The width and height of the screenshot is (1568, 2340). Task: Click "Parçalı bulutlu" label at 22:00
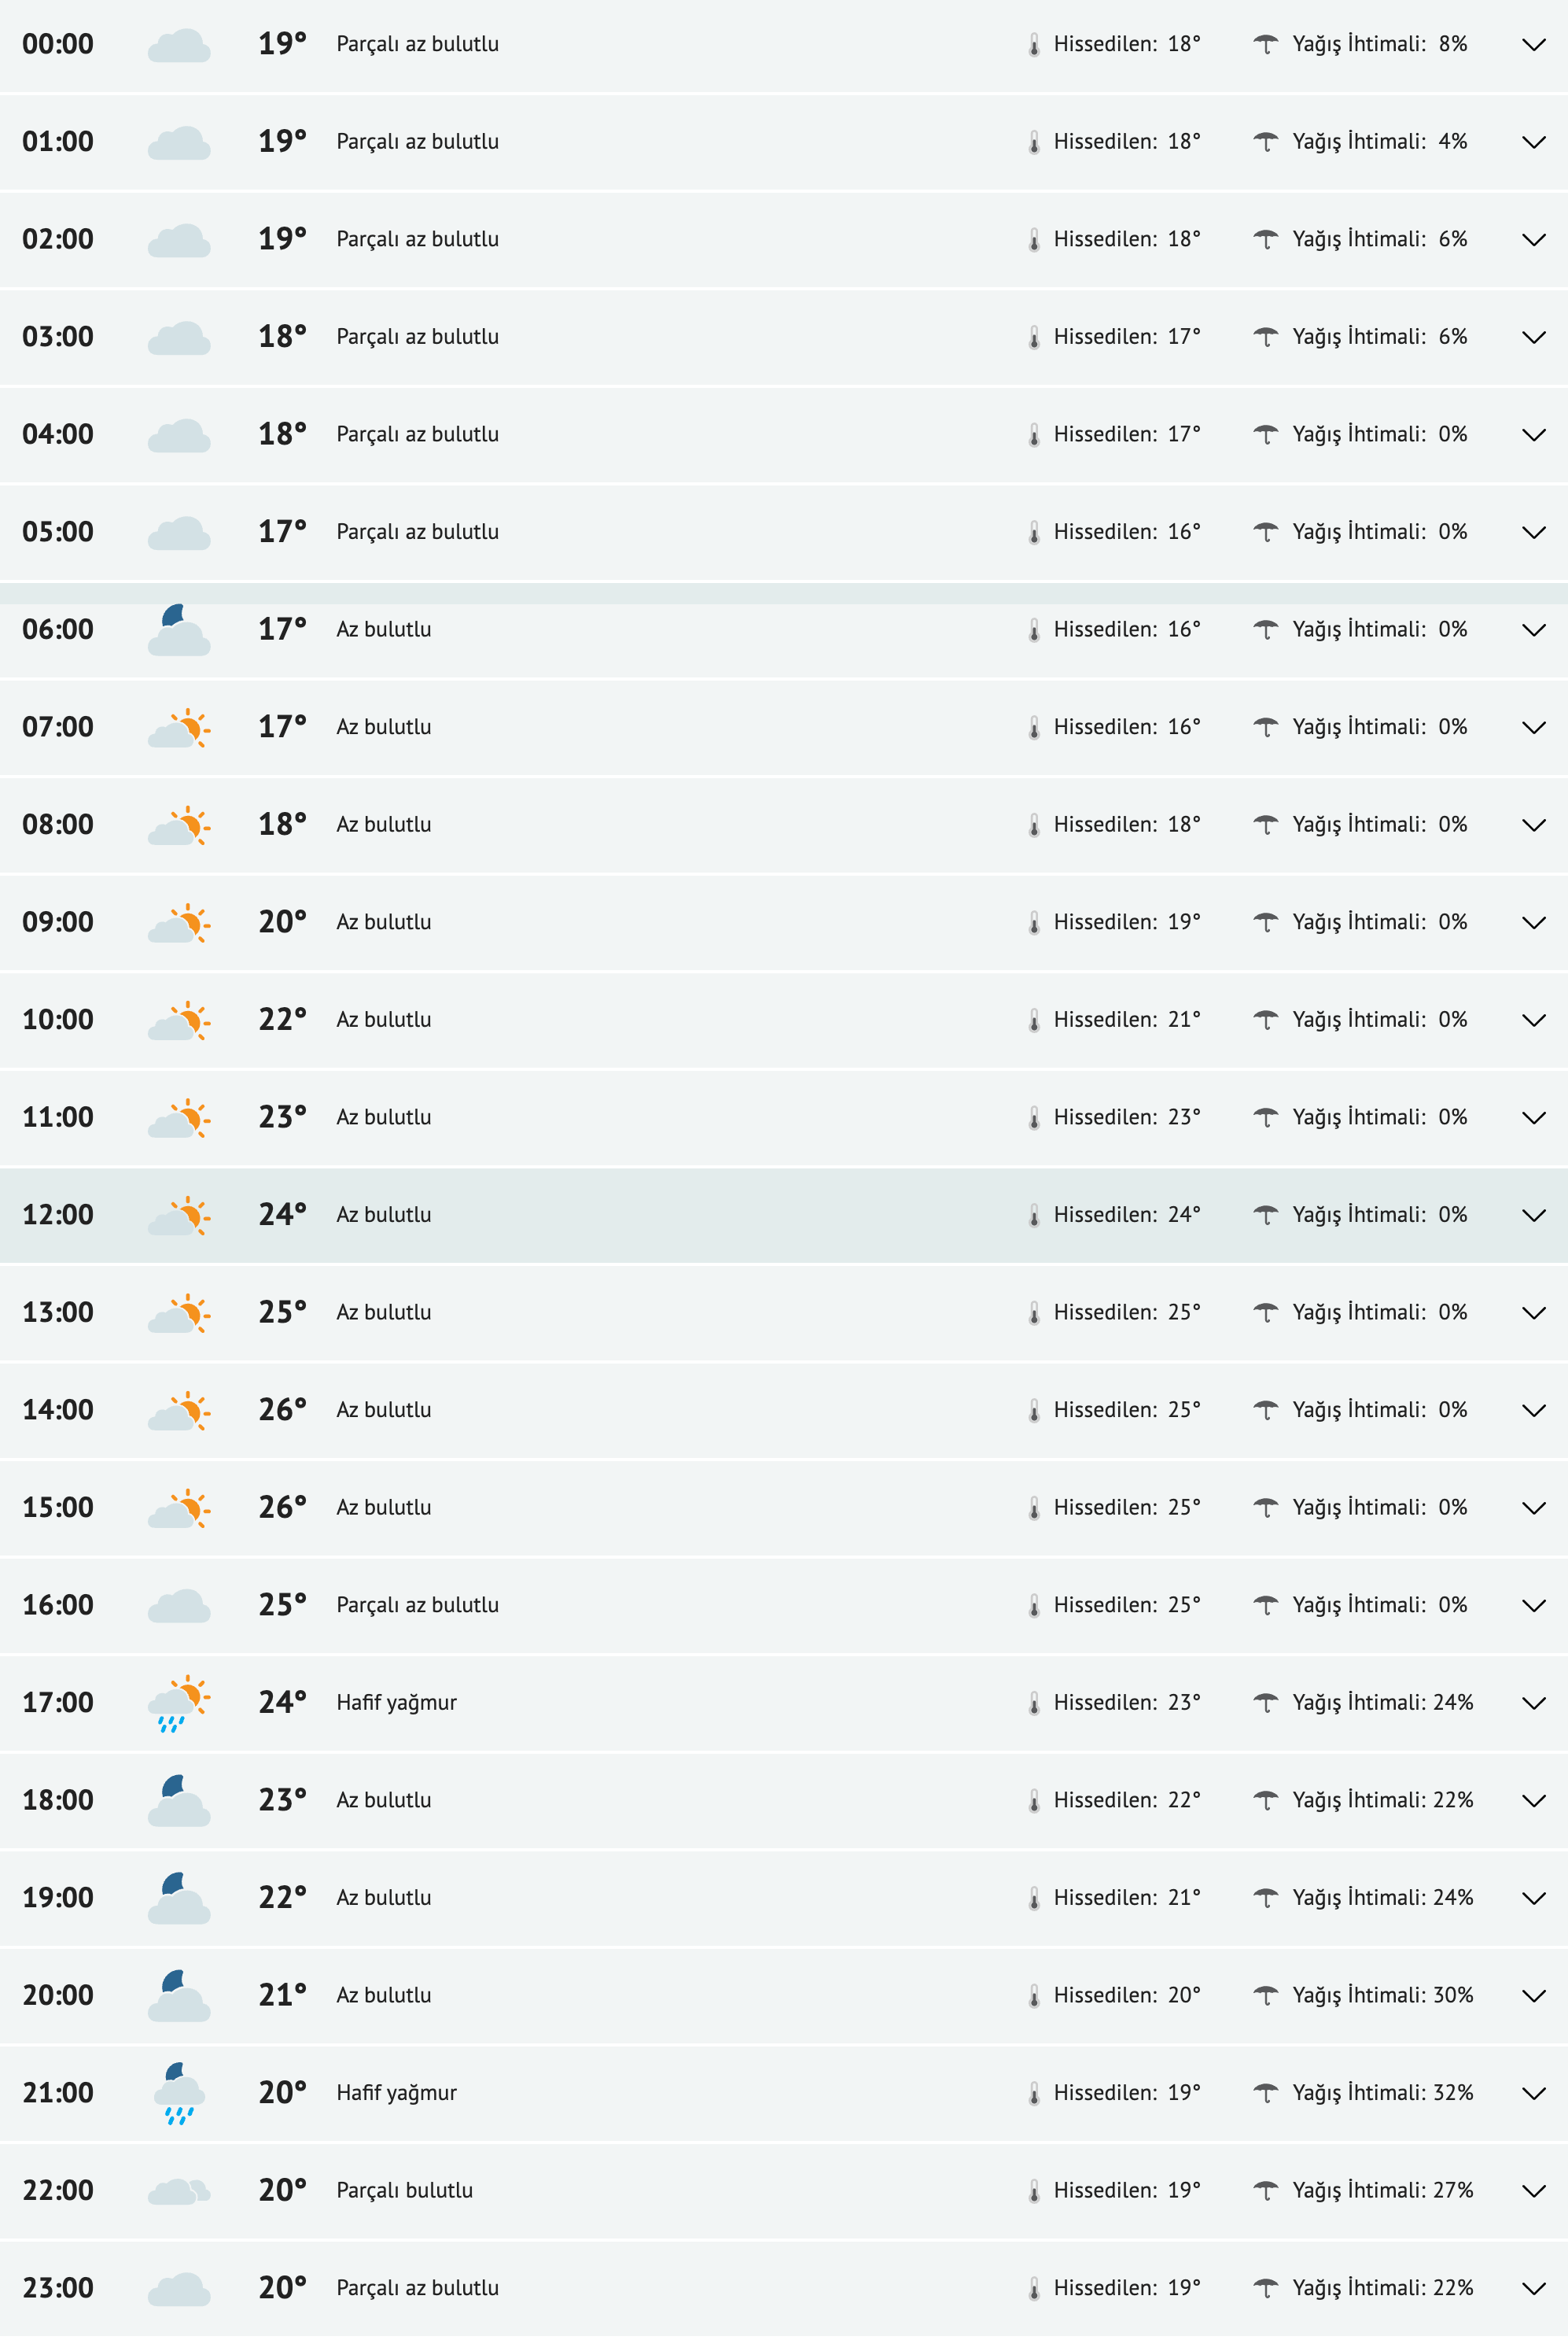[404, 2190]
